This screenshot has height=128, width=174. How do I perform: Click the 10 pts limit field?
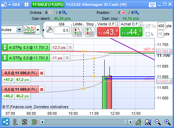coord(160,34)
